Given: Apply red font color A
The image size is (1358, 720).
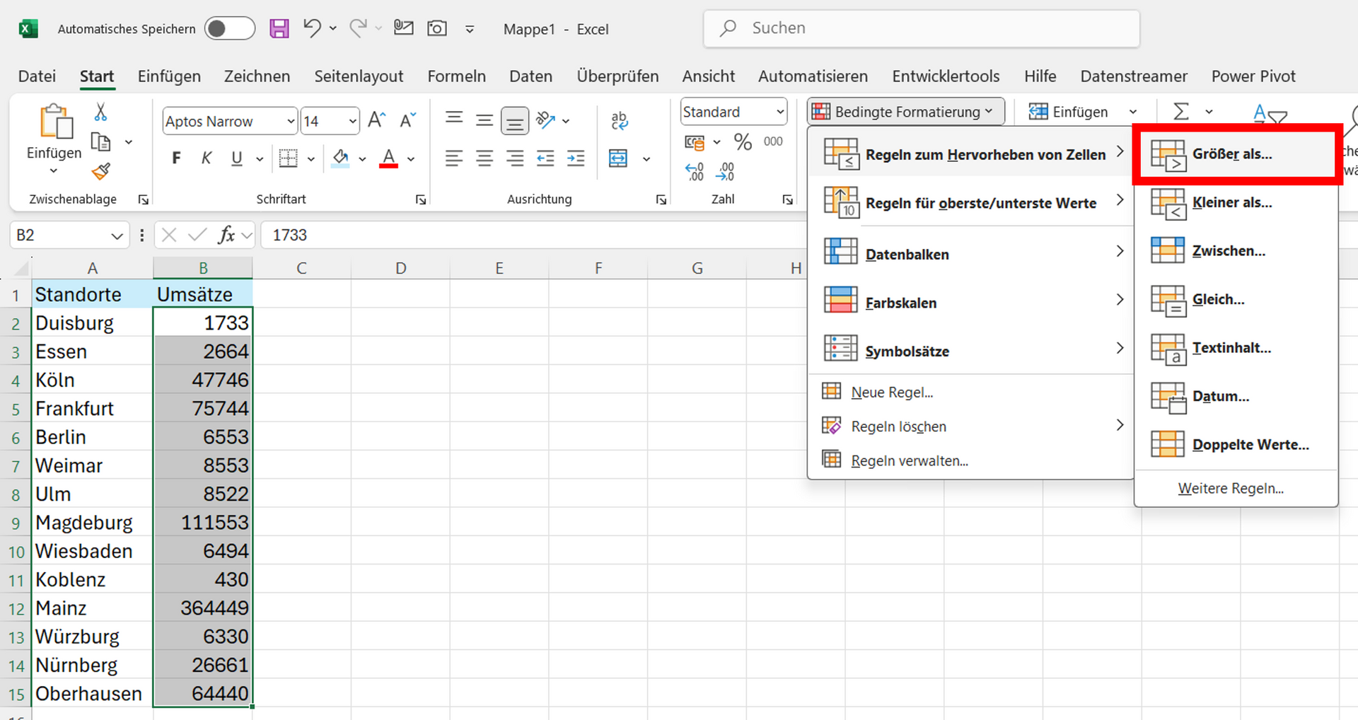Looking at the screenshot, I should [x=388, y=158].
